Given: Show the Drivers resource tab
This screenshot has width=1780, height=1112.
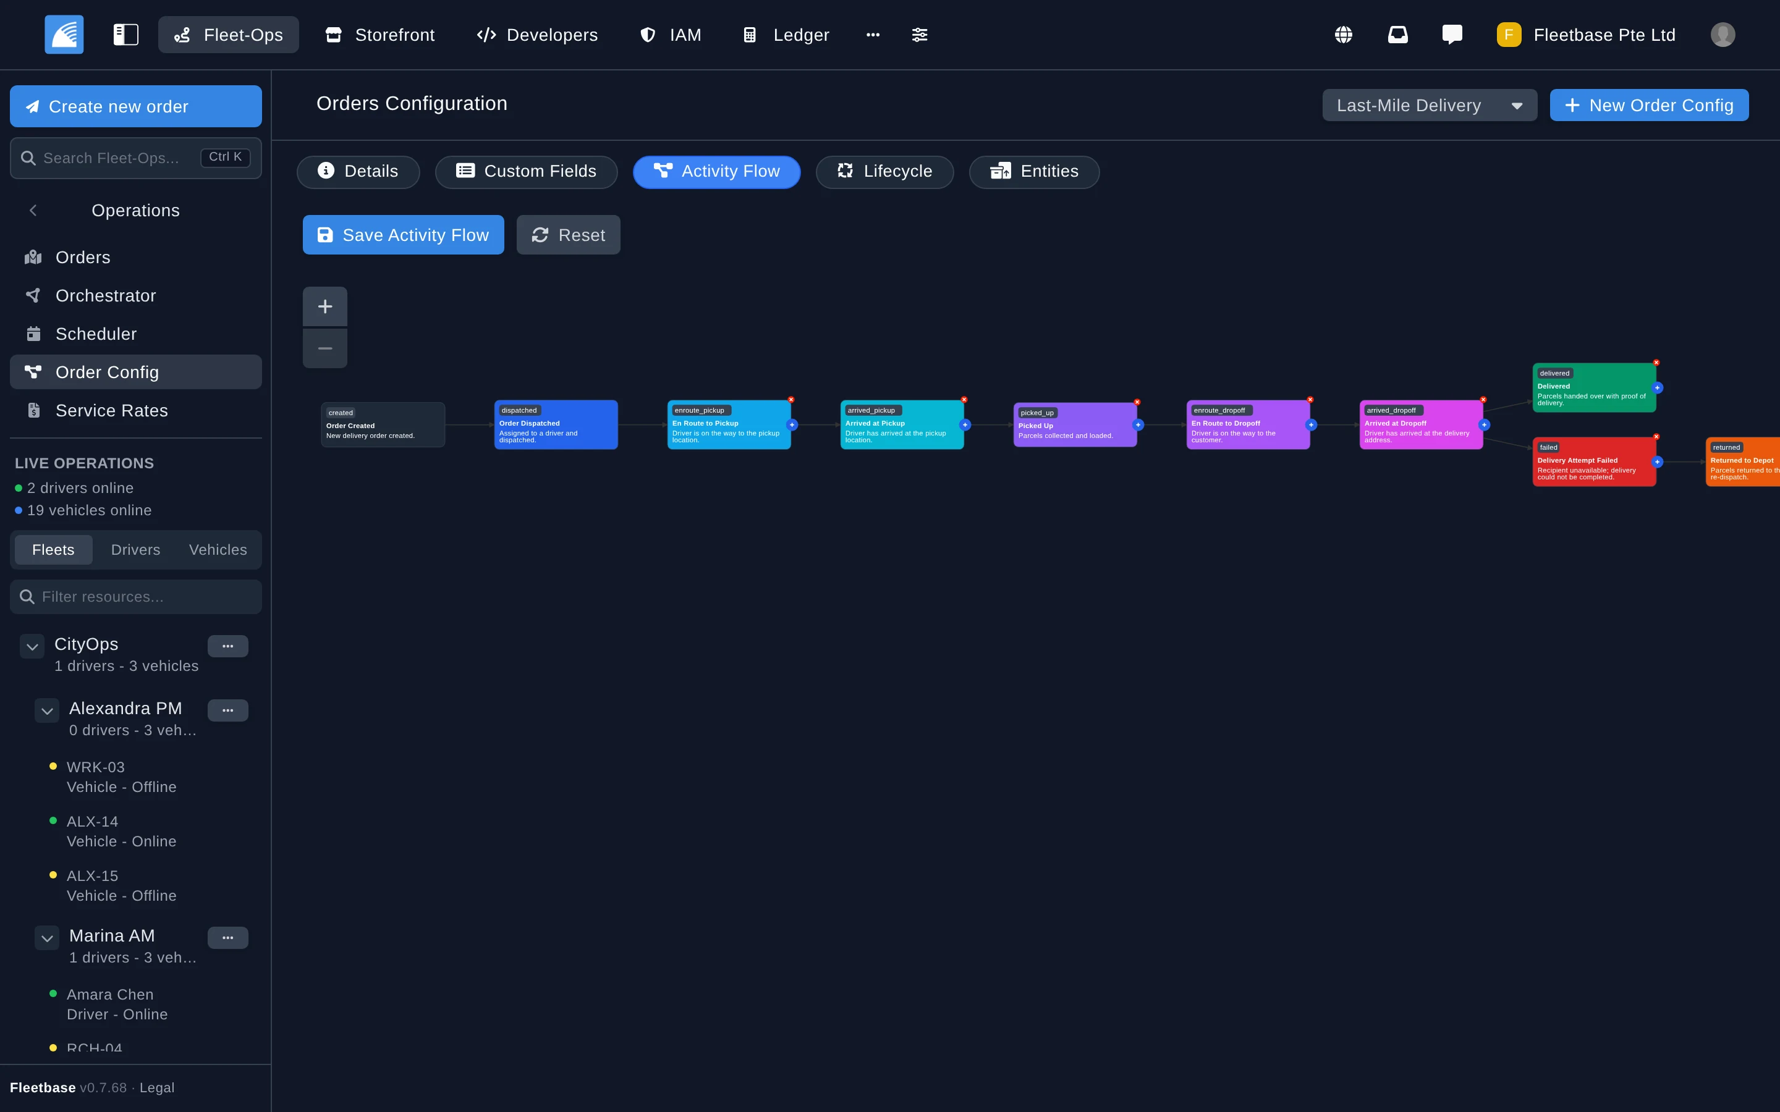Looking at the screenshot, I should (135, 550).
